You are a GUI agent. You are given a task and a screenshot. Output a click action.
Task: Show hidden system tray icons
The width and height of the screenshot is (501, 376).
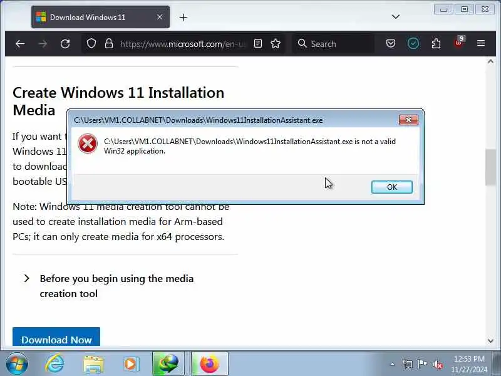(x=393, y=364)
